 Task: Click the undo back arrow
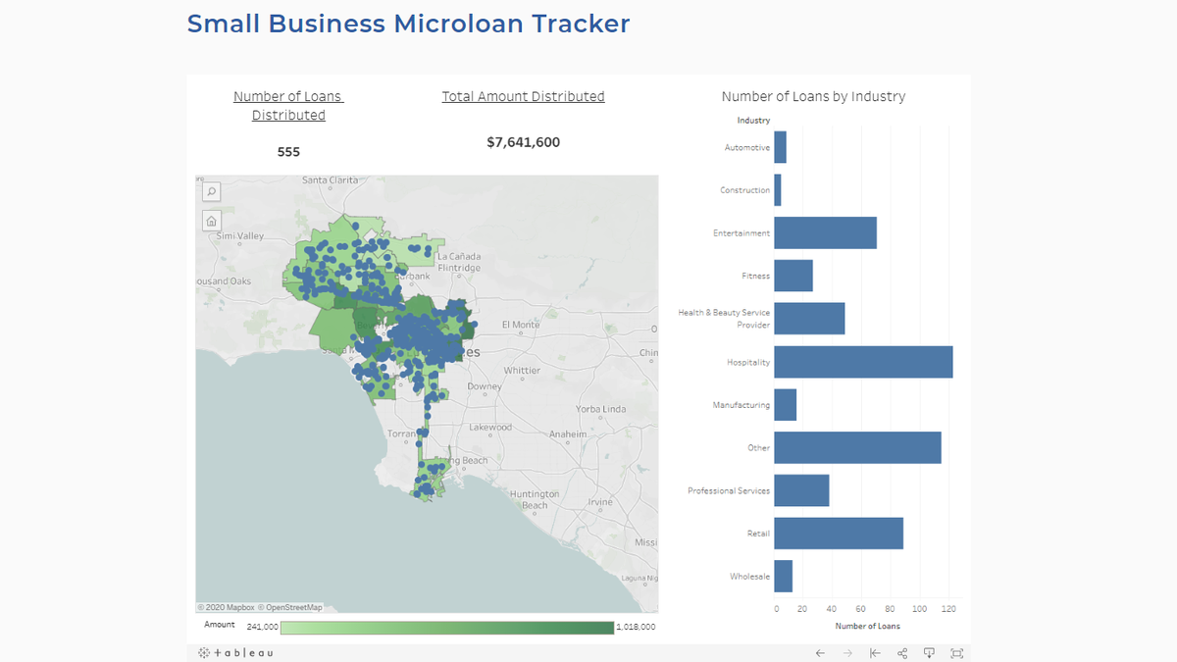point(820,653)
